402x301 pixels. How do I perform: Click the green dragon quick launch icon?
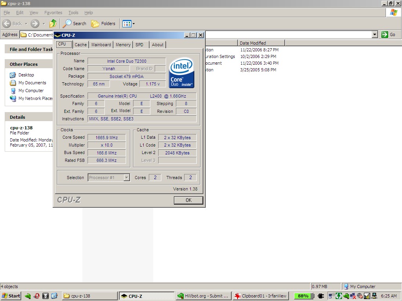(28, 296)
